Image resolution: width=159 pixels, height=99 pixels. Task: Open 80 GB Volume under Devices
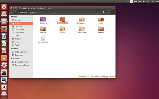pyautogui.click(x=21, y=52)
